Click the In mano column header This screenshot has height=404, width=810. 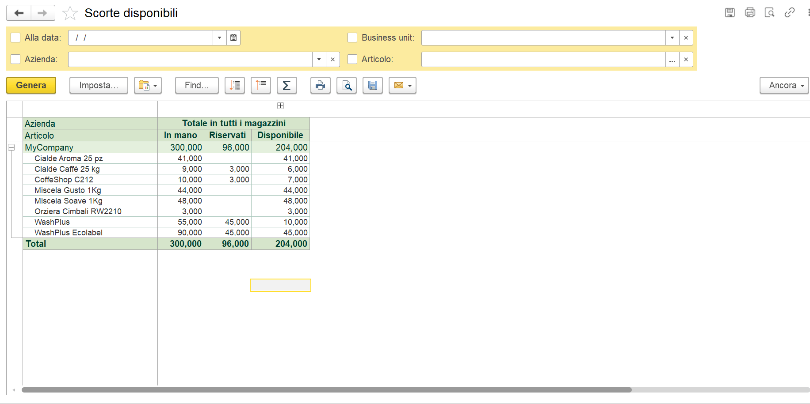tap(180, 135)
